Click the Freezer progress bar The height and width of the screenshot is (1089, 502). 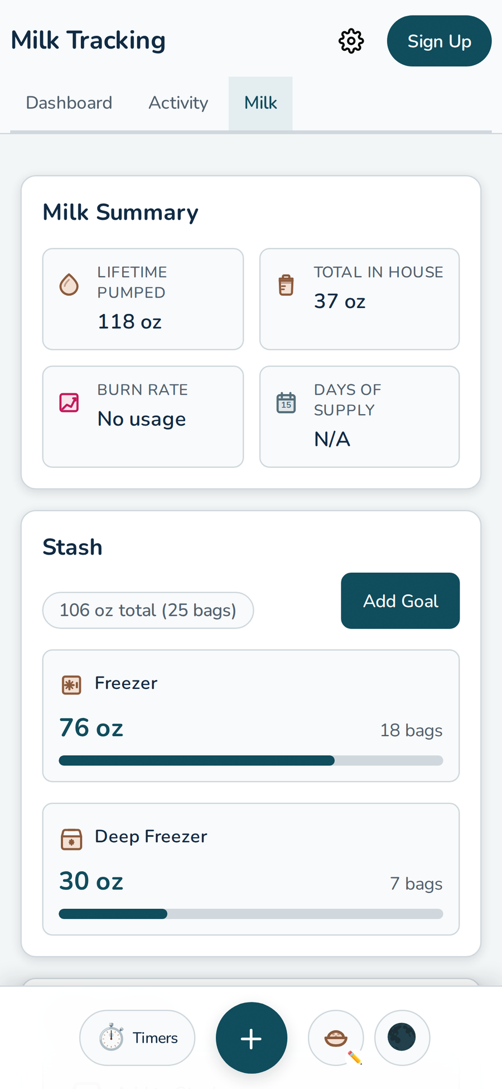pyautogui.click(x=251, y=760)
